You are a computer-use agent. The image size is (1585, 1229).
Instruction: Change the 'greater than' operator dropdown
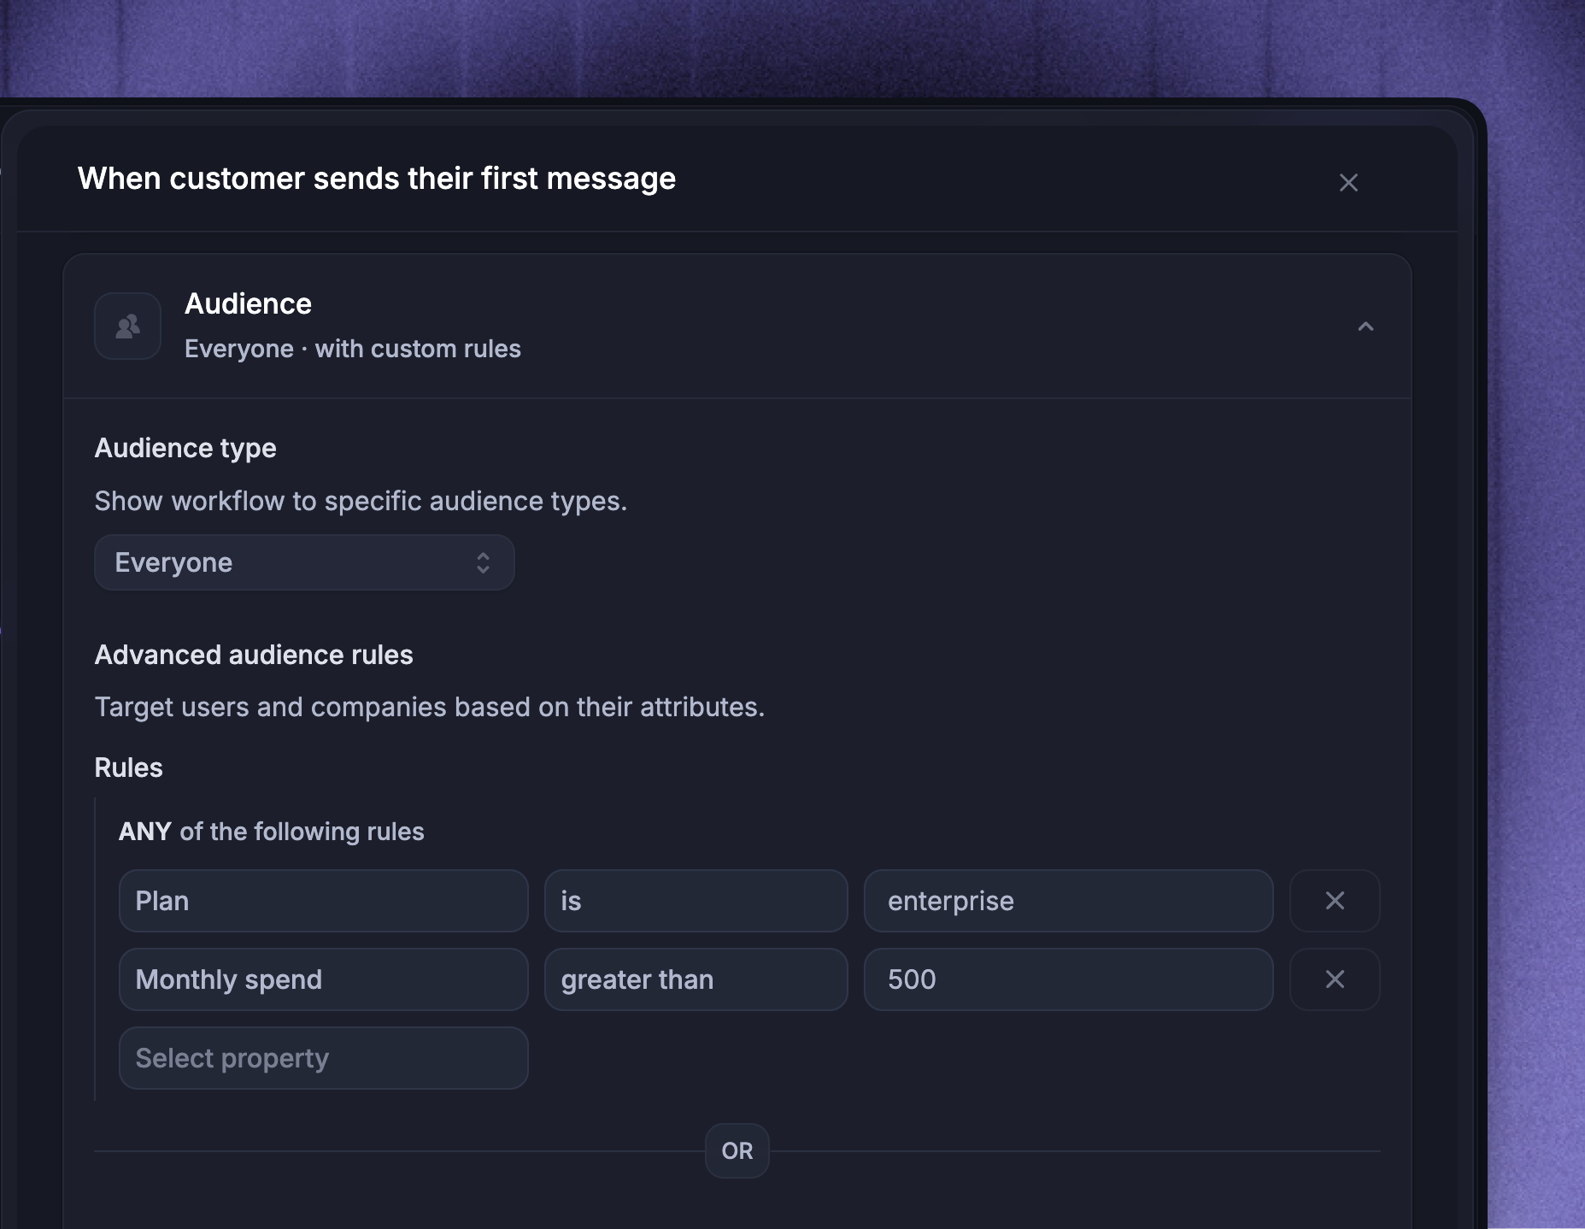[696, 979]
